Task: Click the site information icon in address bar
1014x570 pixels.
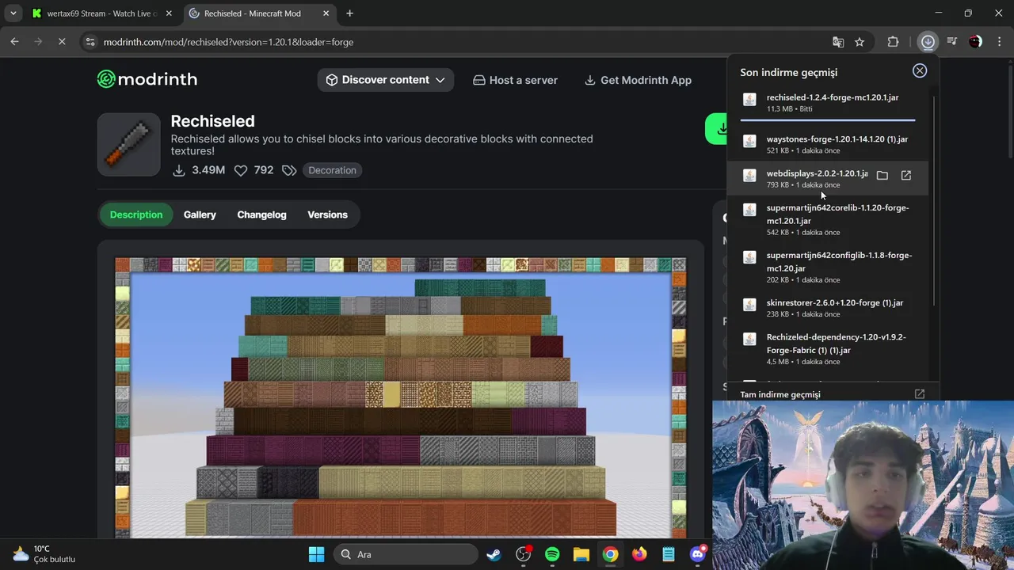Action: point(90,42)
